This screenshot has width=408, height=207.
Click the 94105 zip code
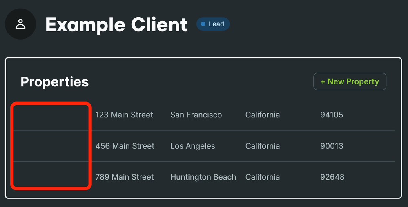332,115
